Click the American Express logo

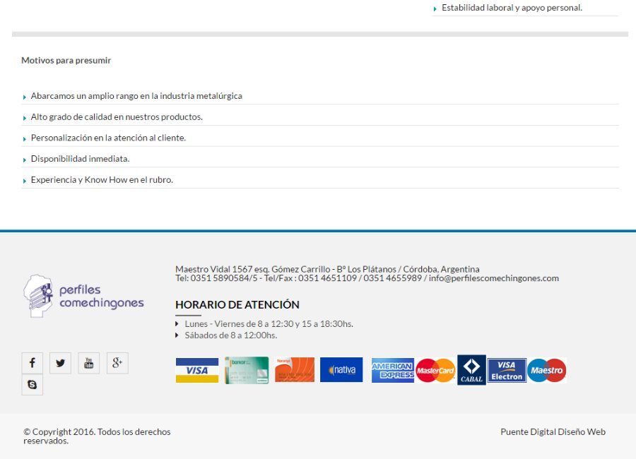[393, 370]
